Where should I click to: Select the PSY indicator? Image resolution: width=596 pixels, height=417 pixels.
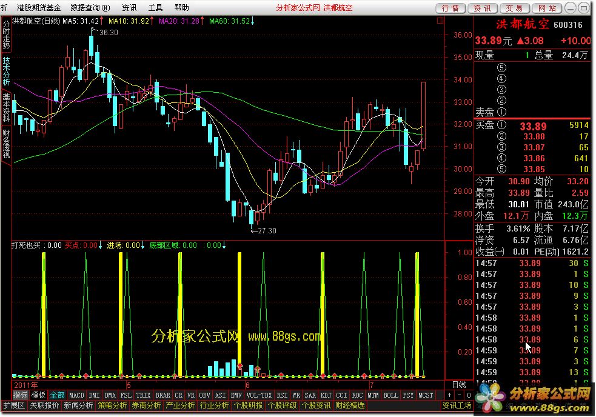click(x=408, y=395)
